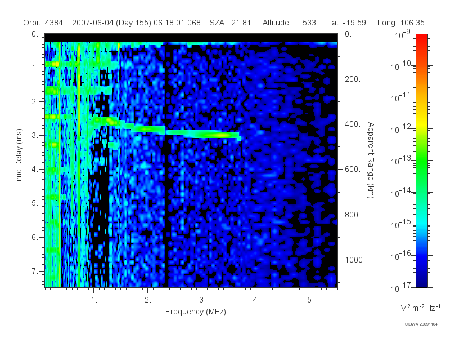Click the time delay tick label '2.'

pos(35,102)
